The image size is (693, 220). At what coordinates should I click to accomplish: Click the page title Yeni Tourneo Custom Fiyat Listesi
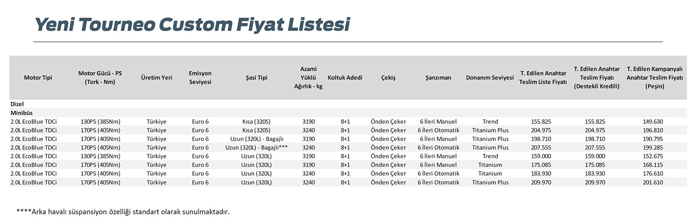point(192,25)
